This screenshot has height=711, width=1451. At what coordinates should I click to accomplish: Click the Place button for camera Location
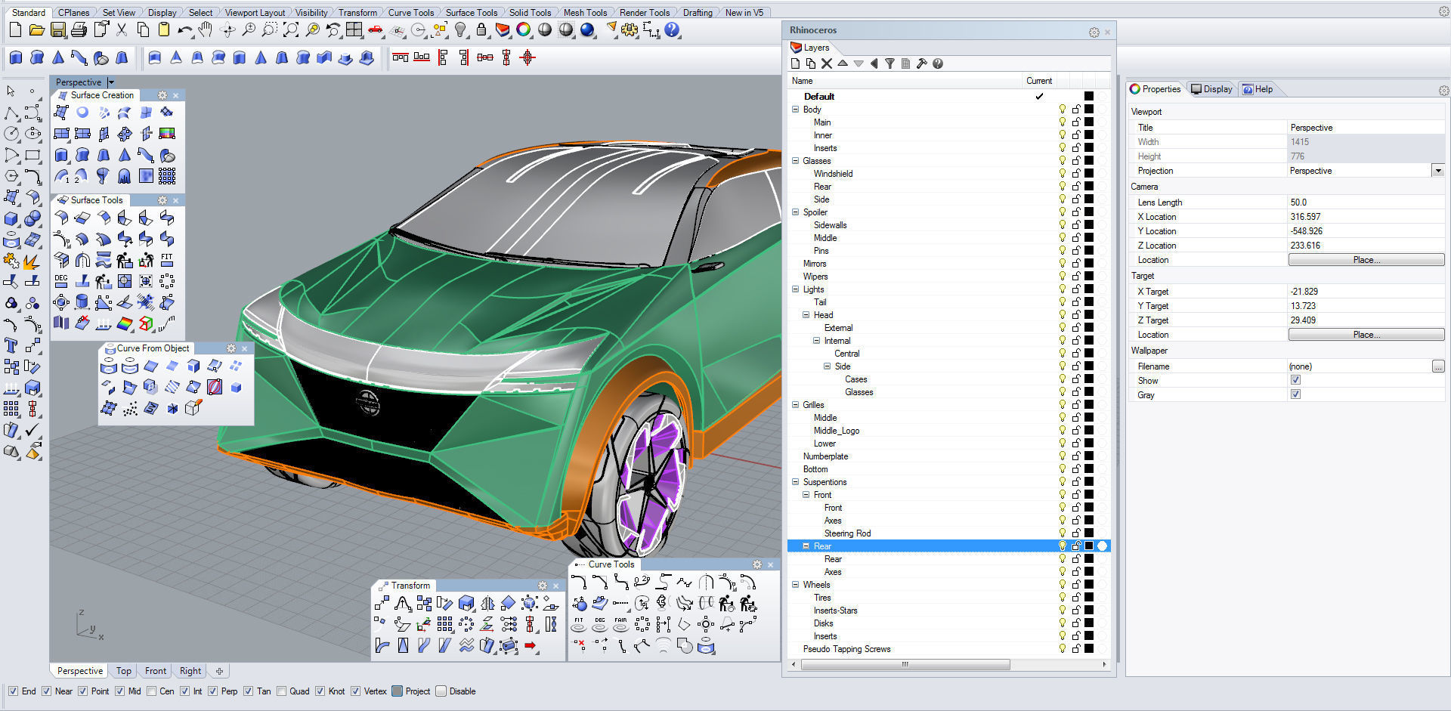1366,259
